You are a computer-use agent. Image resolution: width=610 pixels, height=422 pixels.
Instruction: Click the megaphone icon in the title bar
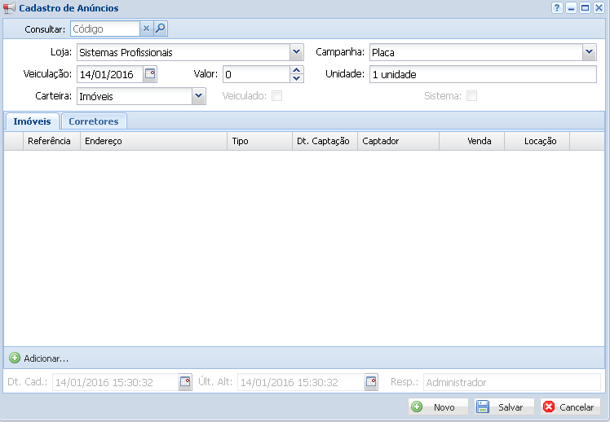9,8
